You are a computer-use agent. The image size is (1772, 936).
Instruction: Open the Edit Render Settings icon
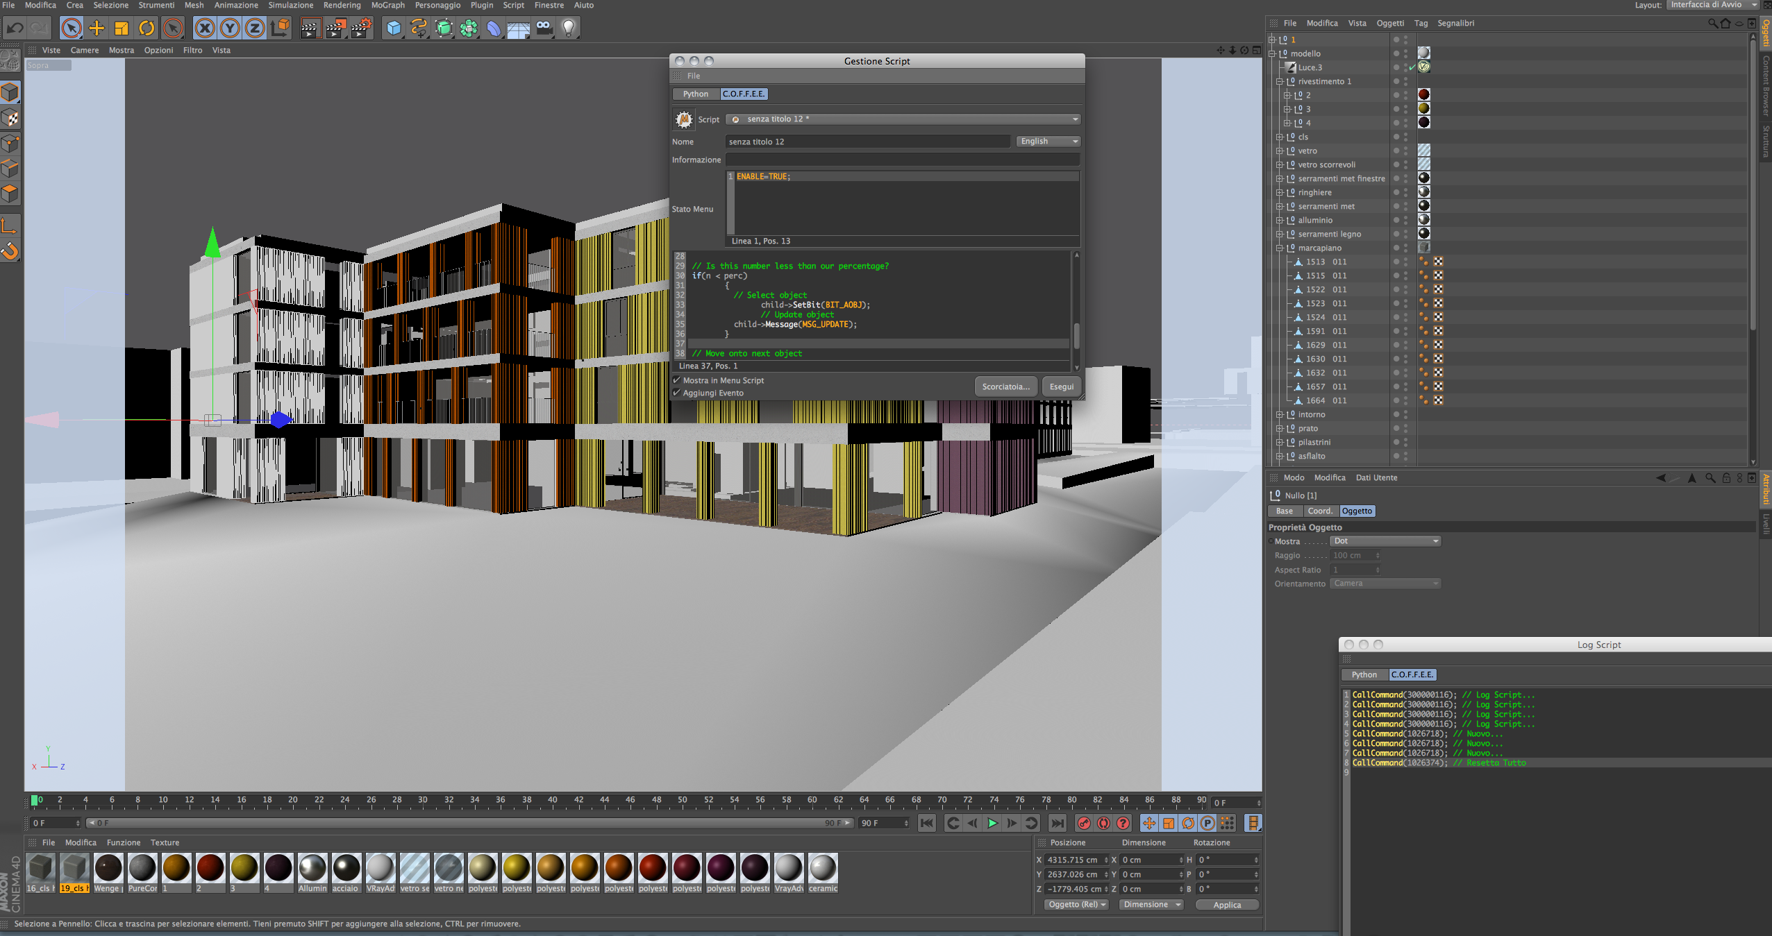tap(361, 28)
